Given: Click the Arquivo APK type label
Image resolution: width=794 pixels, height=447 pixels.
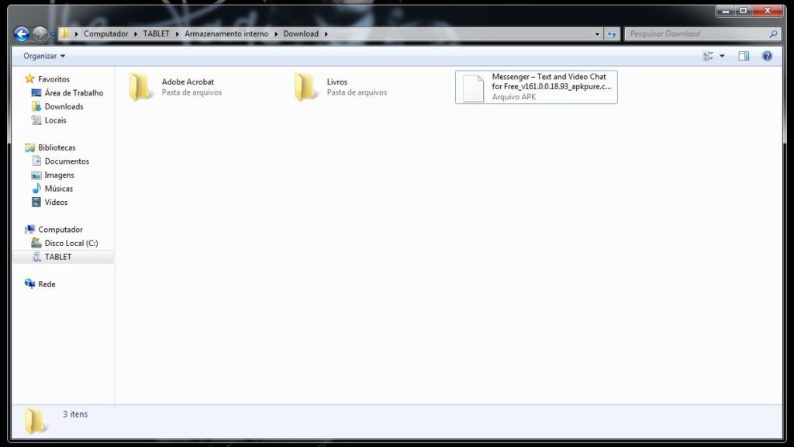Looking at the screenshot, I should (514, 97).
